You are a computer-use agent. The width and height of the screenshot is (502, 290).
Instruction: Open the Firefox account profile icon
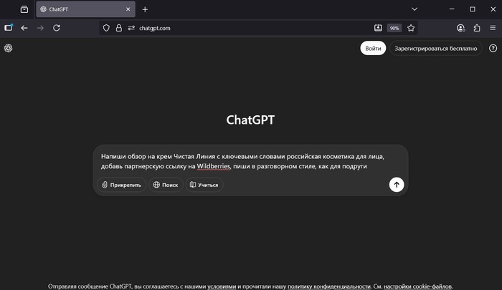pyautogui.click(x=460, y=28)
